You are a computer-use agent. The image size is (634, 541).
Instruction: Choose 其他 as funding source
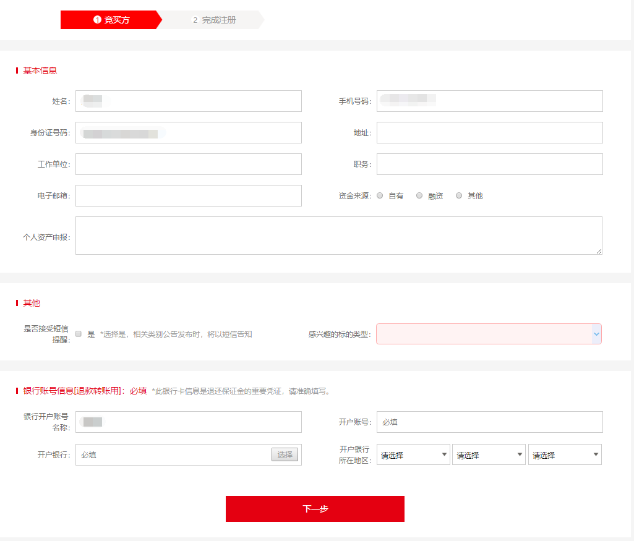[x=459, y=195]
